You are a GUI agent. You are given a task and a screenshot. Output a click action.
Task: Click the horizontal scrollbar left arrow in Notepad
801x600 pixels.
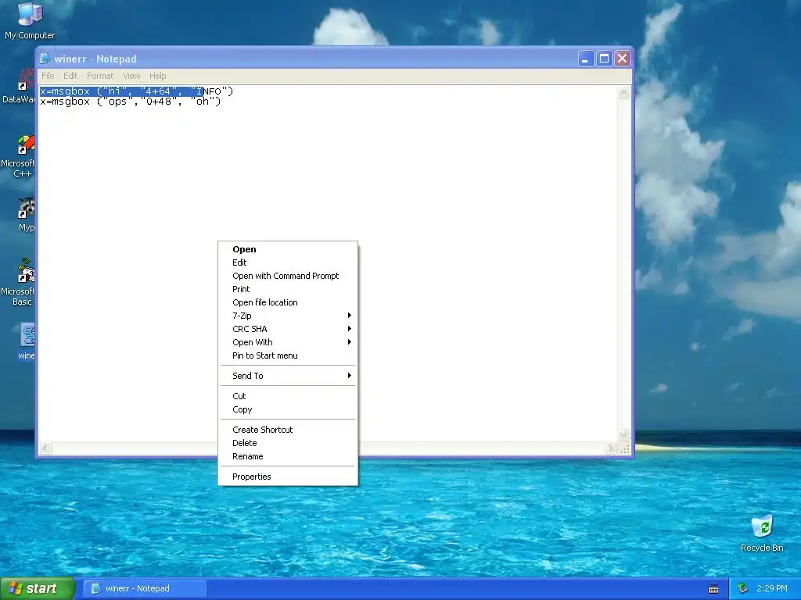45,448
